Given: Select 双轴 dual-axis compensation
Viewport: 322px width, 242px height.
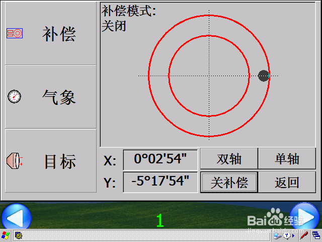Looking at the screenshot, I should (x=229, y=159).
